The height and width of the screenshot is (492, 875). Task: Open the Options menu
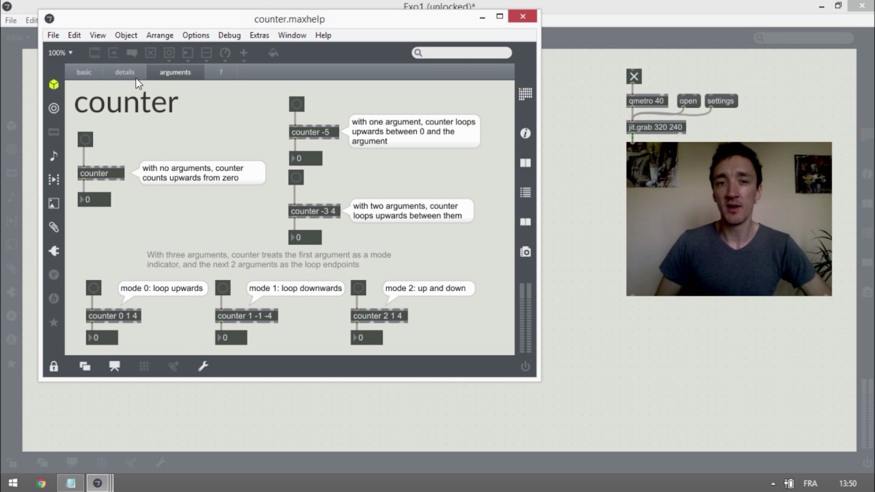click(x=196, y=35)
